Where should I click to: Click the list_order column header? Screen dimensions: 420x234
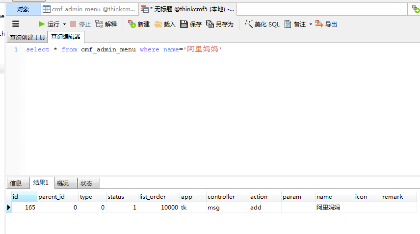click(159, 197)
